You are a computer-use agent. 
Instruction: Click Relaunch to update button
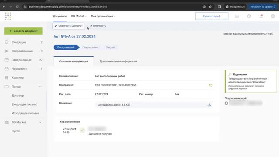(x=263, y=7)
